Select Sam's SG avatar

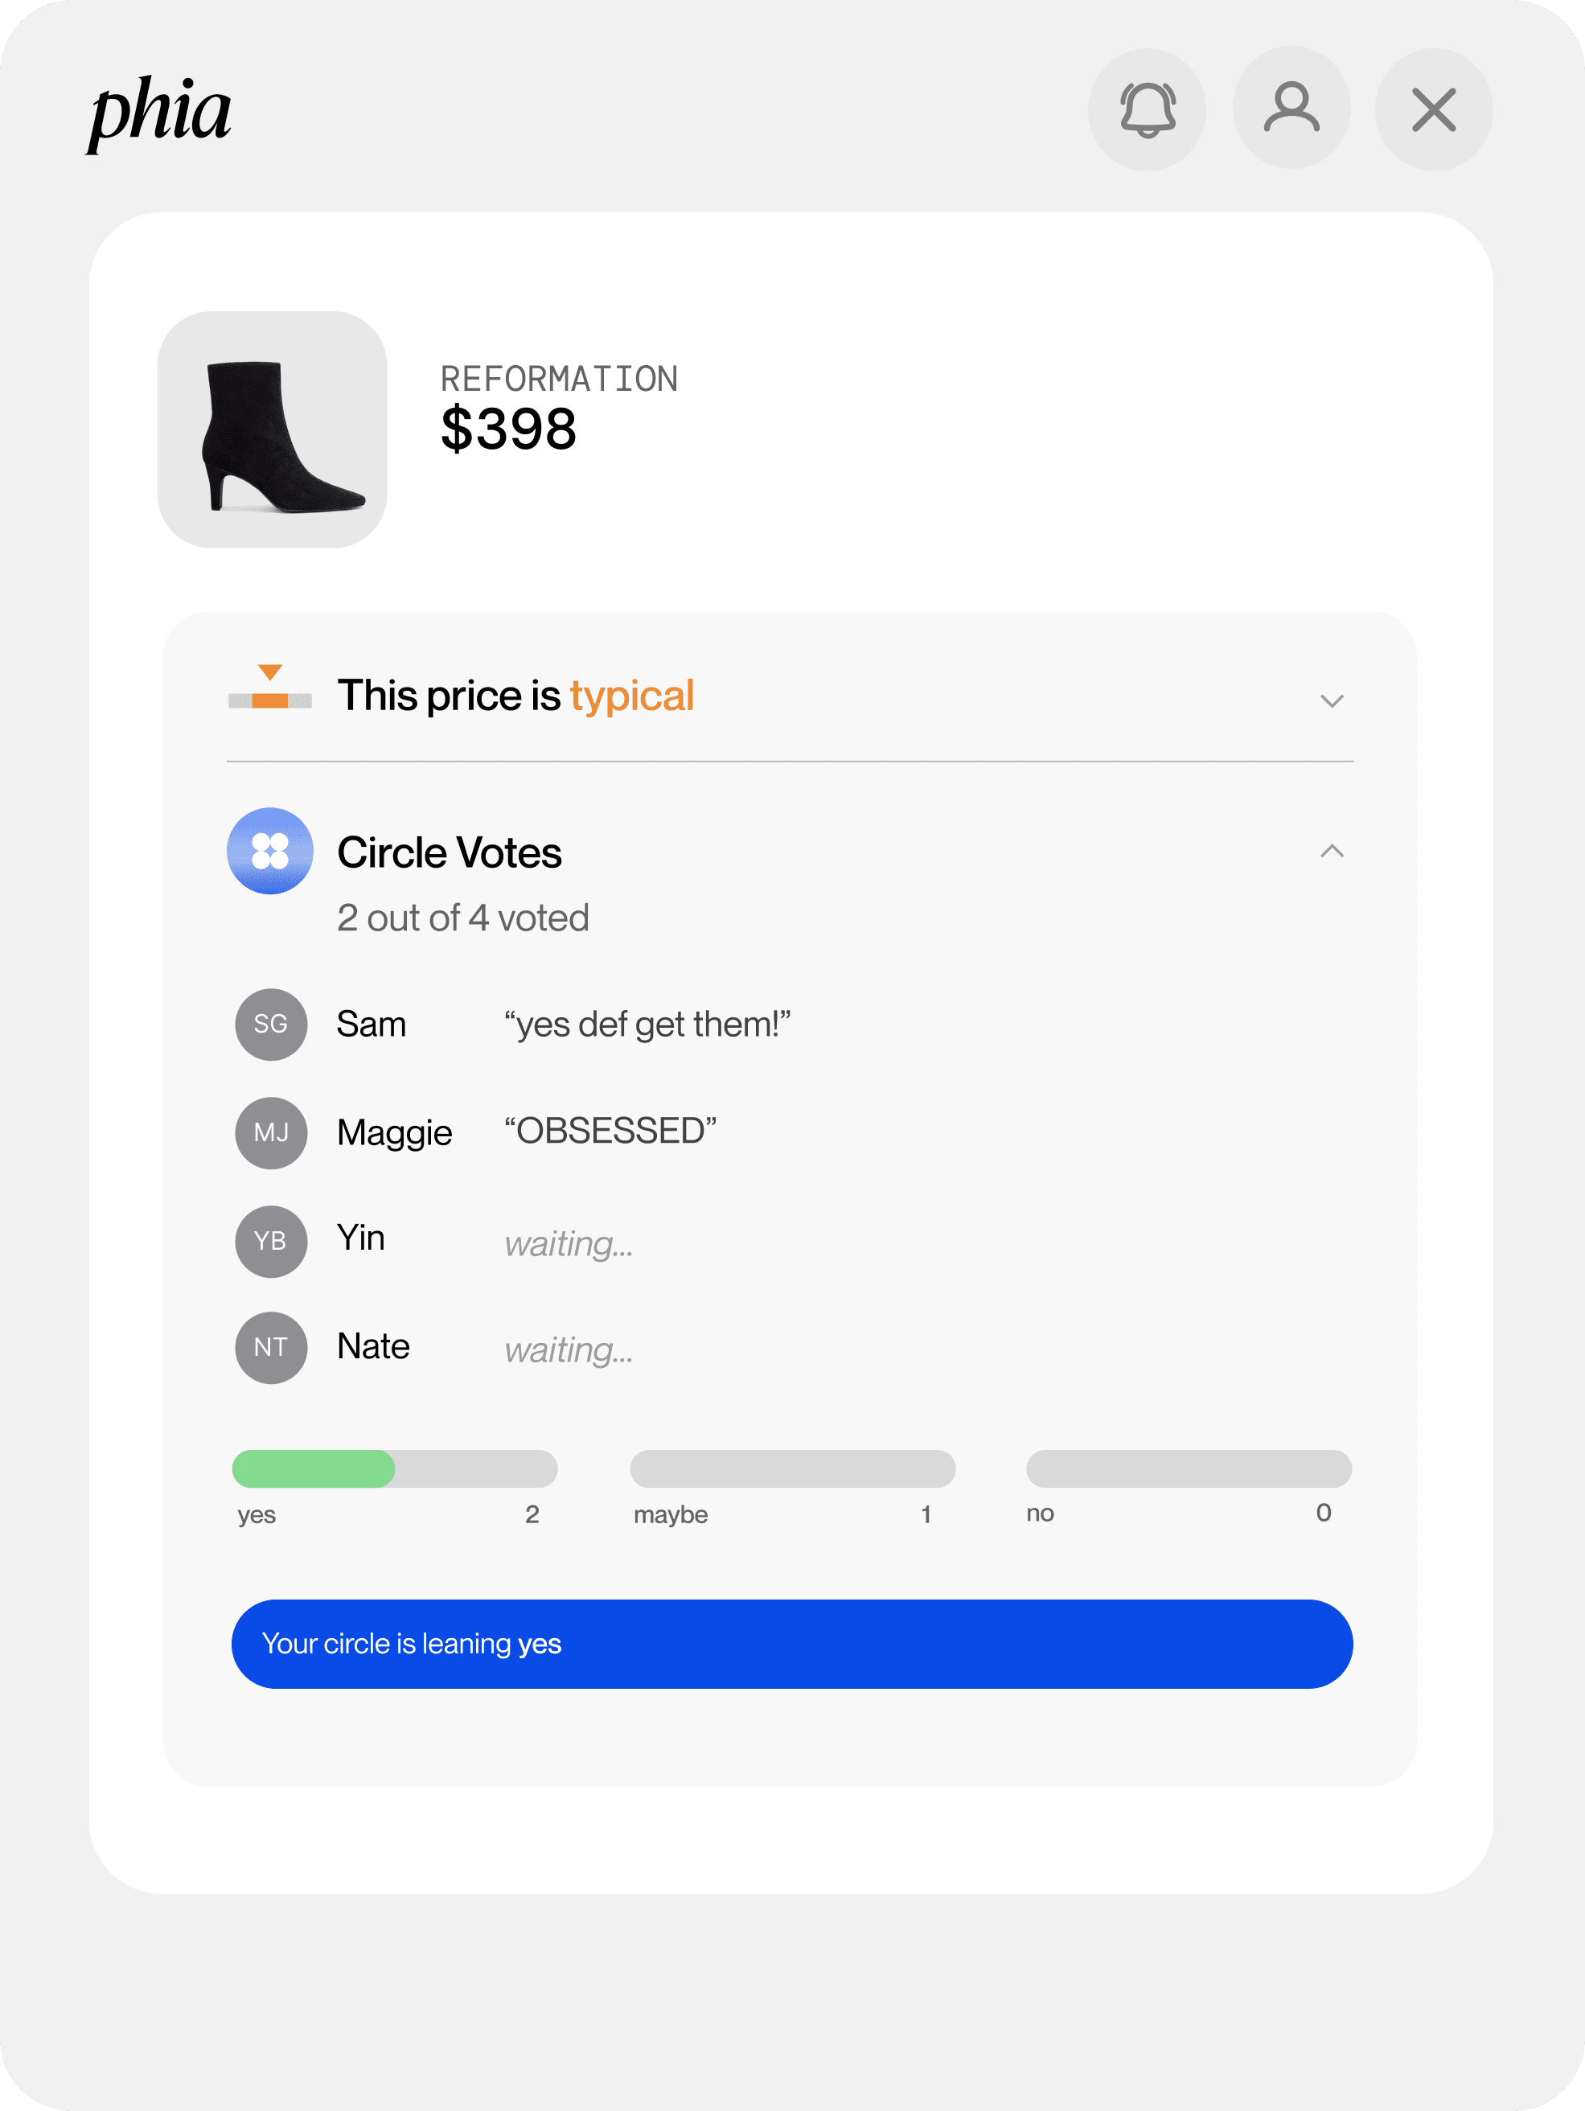coord(271,1024)
